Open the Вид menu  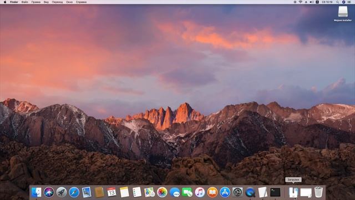click(x=46, y=2)
